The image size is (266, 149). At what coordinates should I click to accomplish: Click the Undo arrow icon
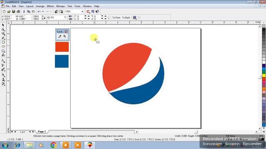39,12
